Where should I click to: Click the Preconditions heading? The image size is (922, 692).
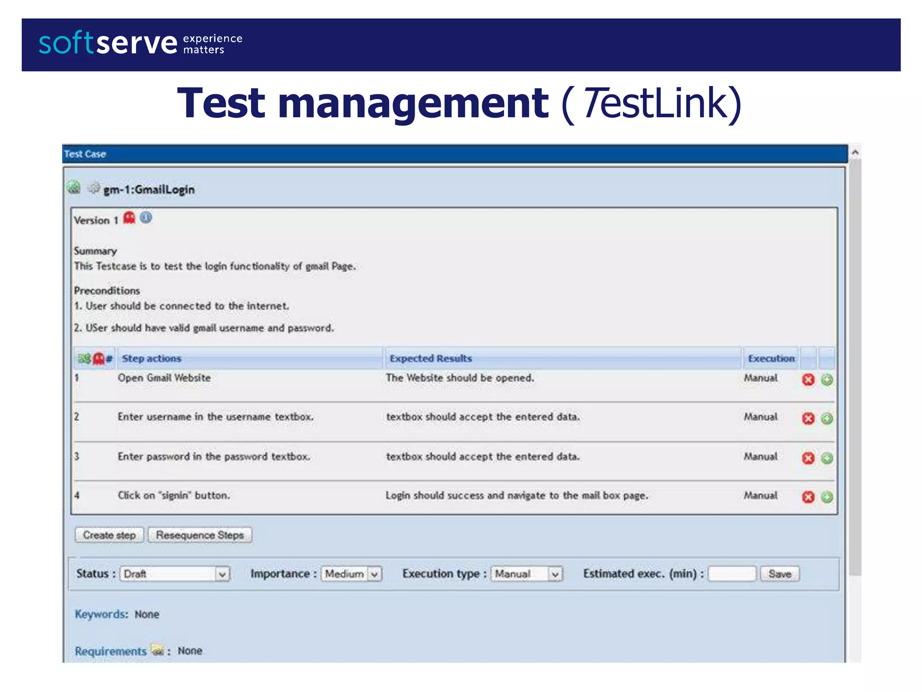point(107,291)
